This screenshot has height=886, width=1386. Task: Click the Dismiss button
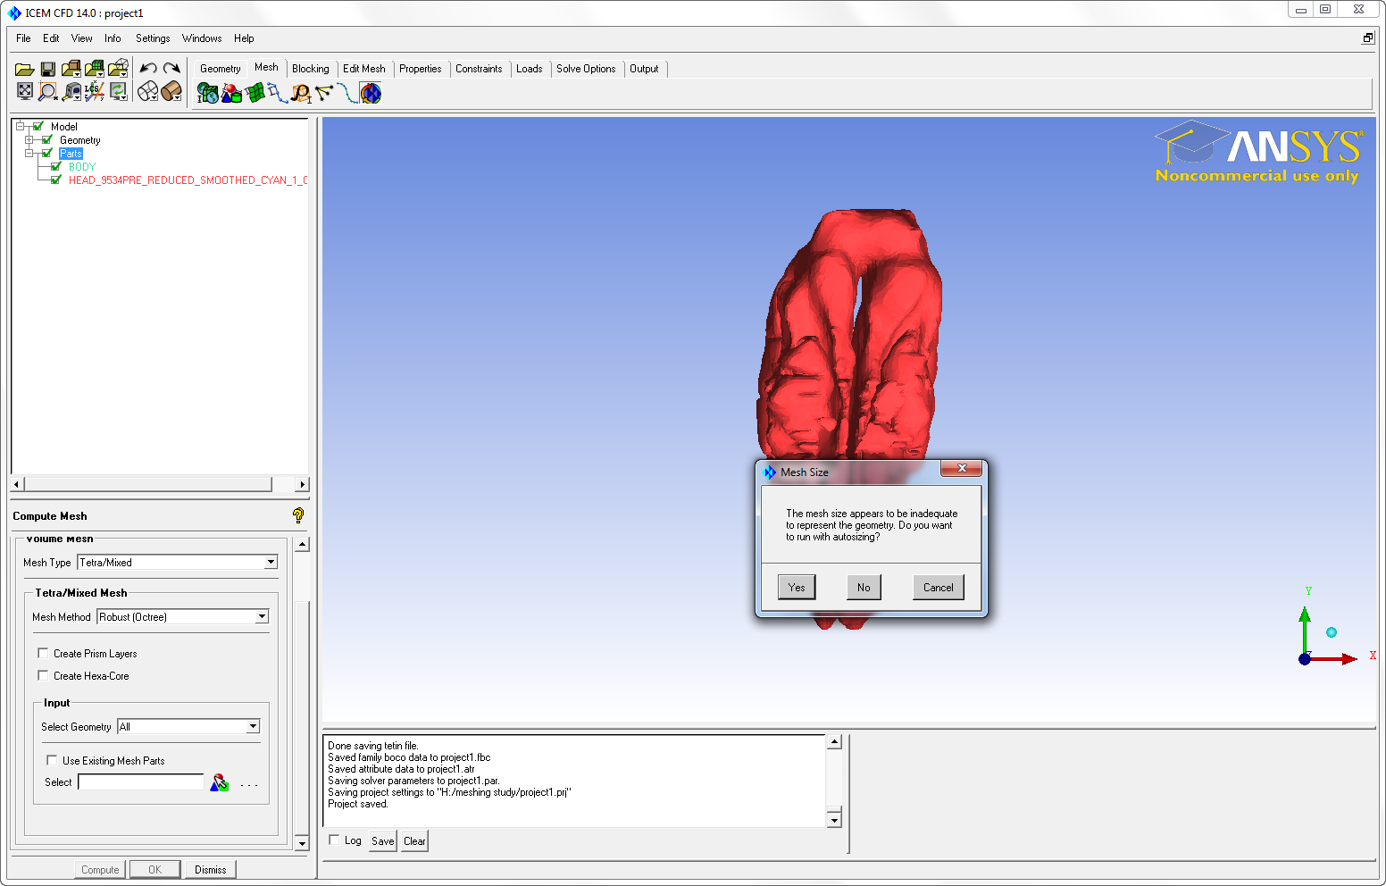point(211,869)
